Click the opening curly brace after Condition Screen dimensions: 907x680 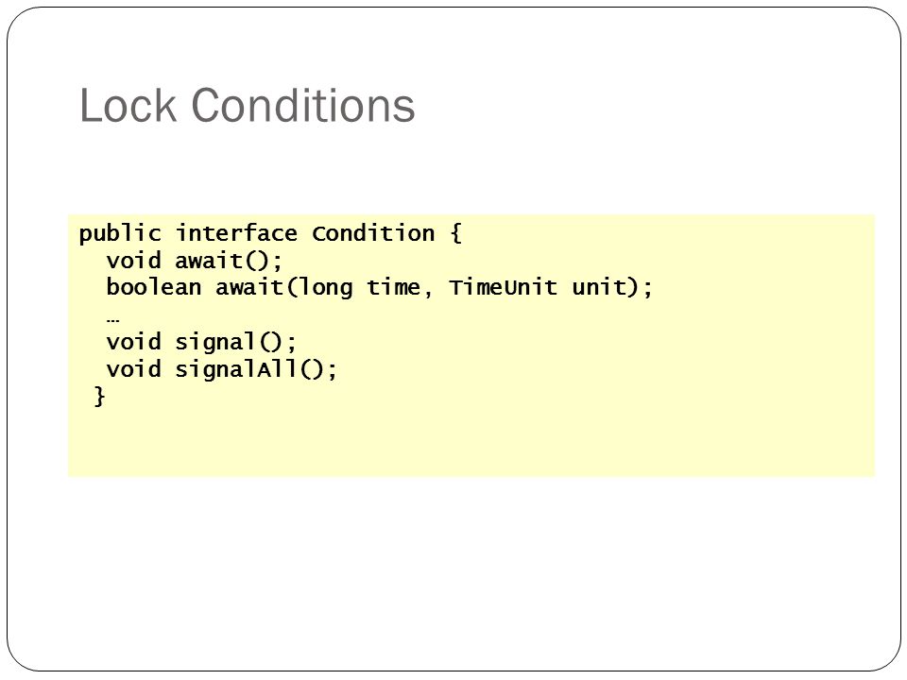point(455,233)
